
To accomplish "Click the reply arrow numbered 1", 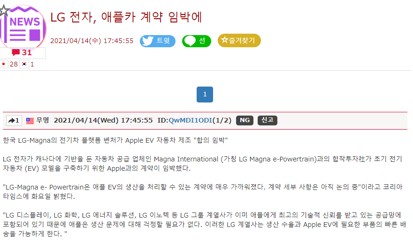I will tap(14, 121).
